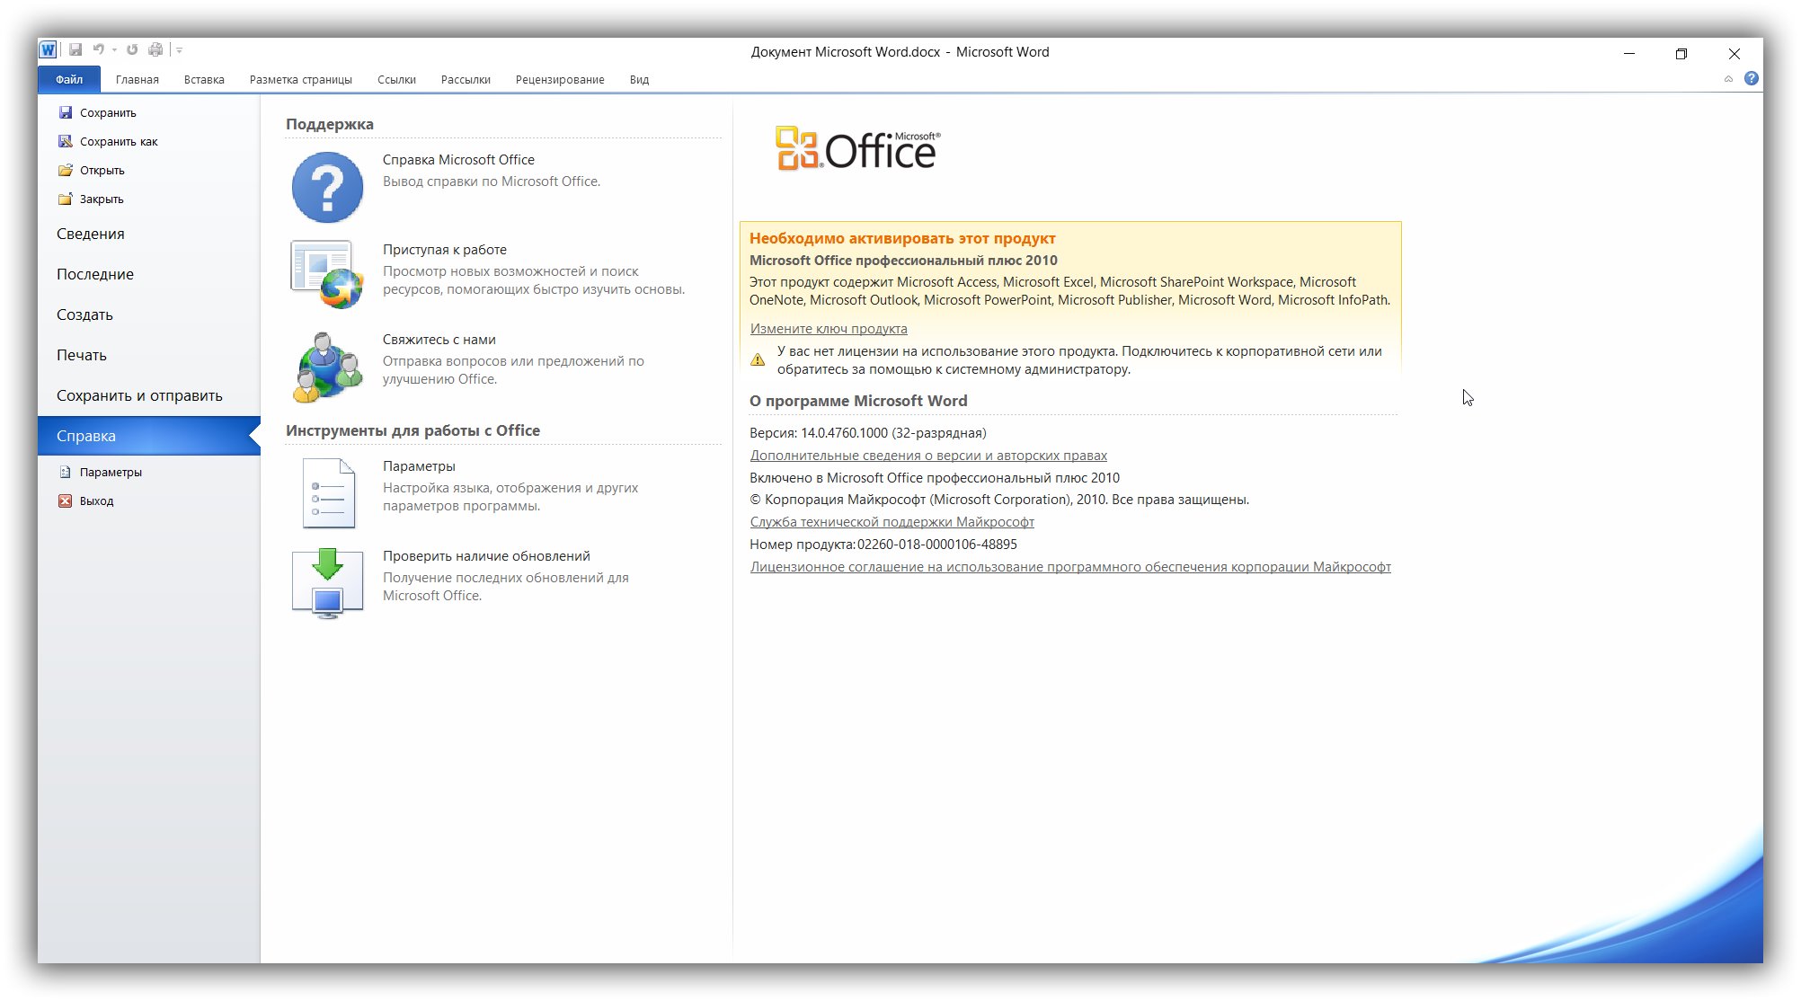Click the Word application icon in title bar

coord(49,50)
